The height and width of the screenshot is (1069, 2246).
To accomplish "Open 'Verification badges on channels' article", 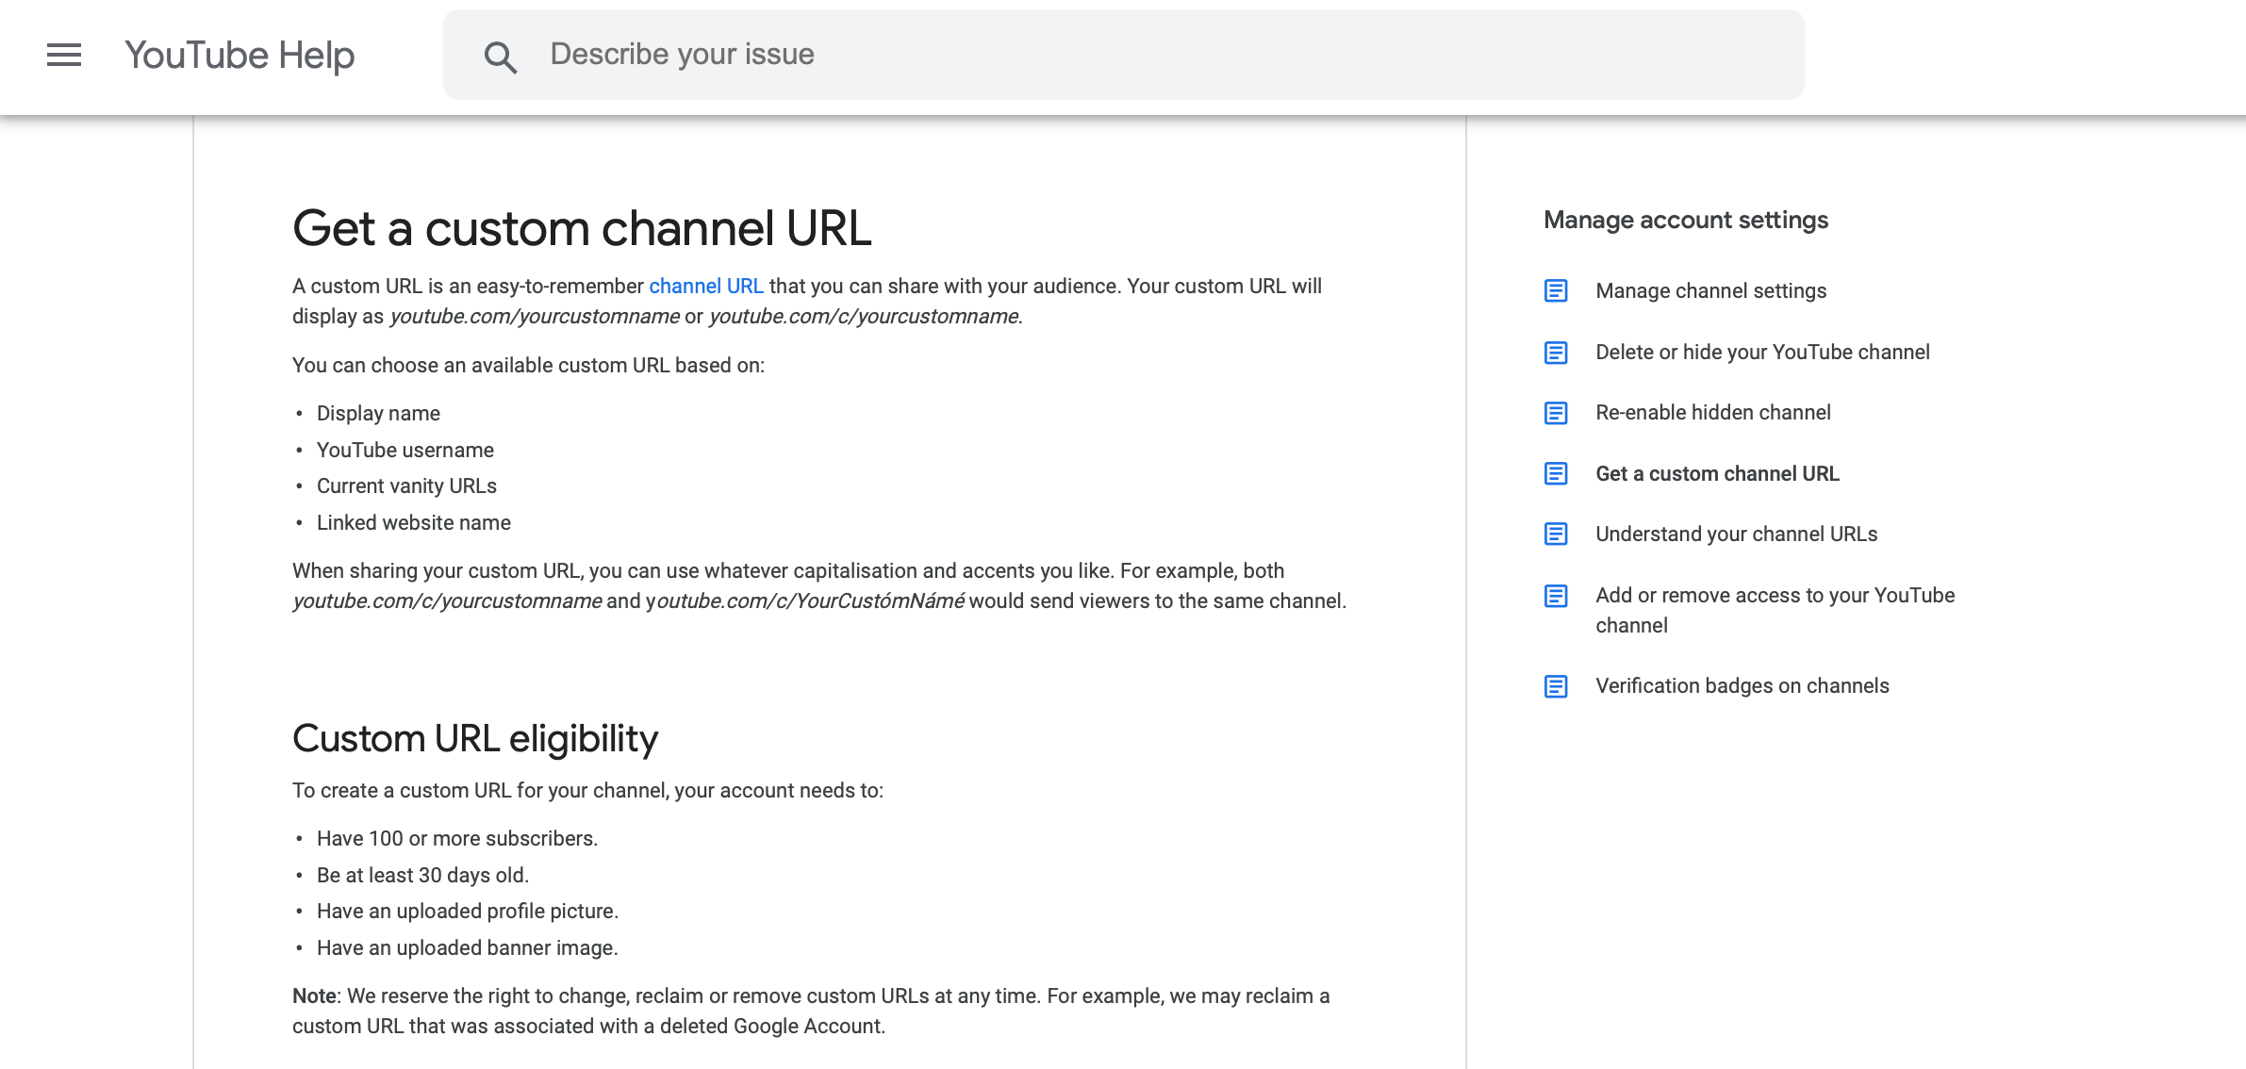I will tap(1742, 686).
